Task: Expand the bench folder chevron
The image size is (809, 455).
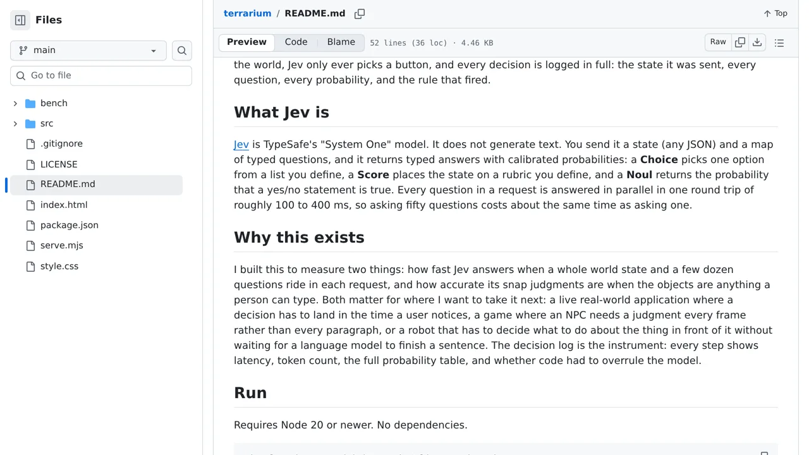Action: (15, 103)
